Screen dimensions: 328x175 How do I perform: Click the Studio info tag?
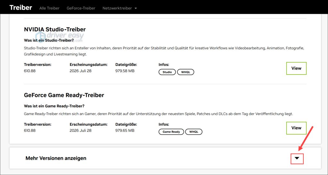(167, 72)
